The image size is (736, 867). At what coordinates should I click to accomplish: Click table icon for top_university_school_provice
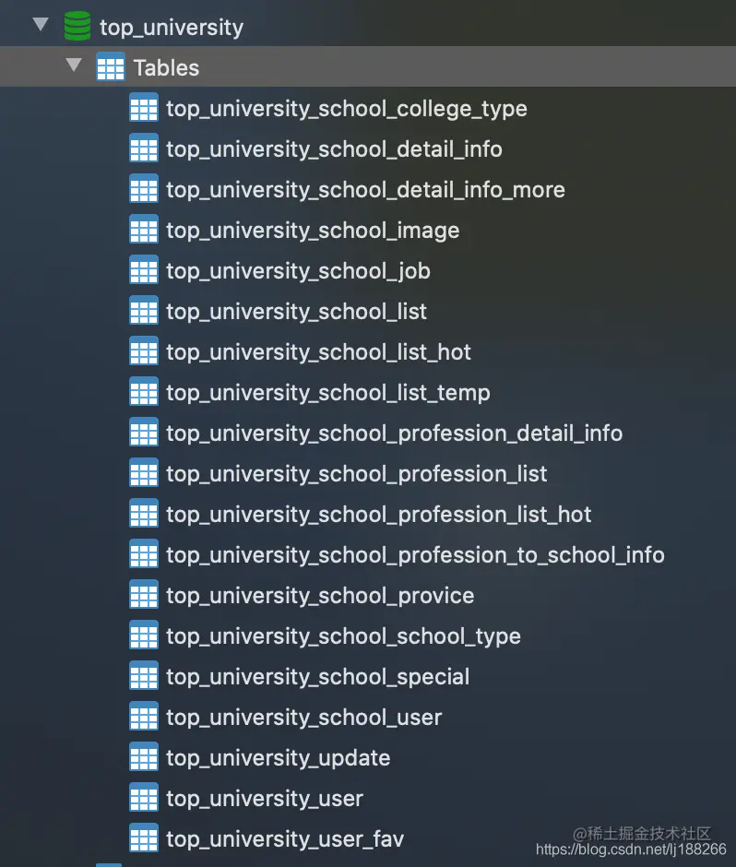(144, 595)
